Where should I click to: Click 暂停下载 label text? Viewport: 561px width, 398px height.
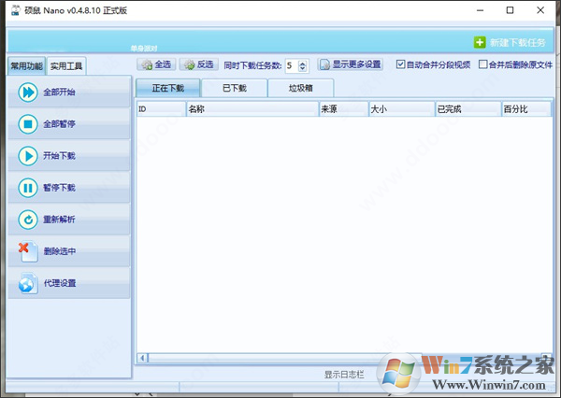[59, 188]
